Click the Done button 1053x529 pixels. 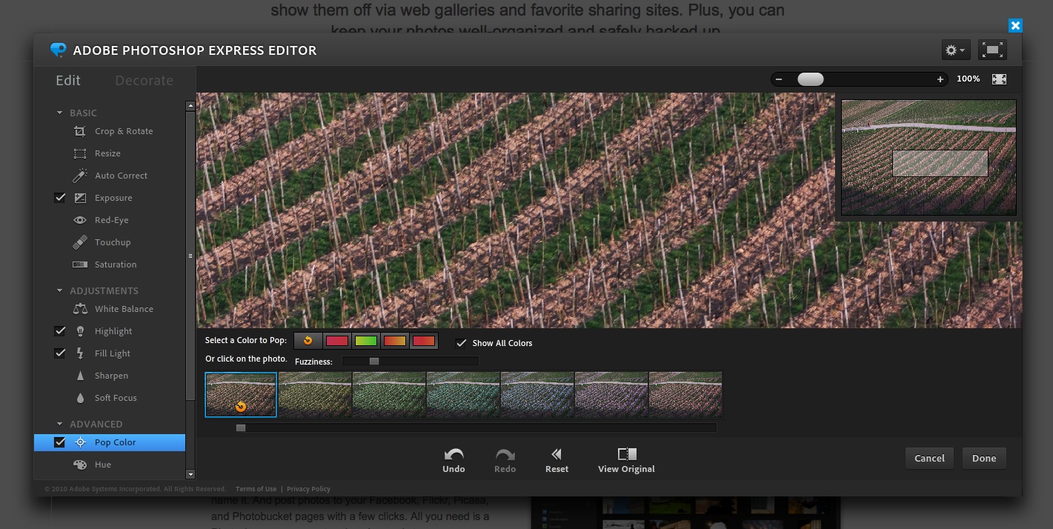[984, 458]
